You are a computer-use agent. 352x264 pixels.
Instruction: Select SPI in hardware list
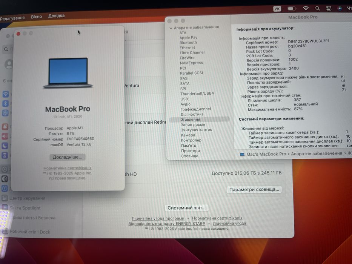pyautogui.click(x=183, y=89)
